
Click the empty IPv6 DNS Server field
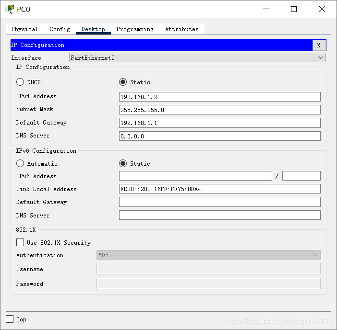tap(220, 215)
